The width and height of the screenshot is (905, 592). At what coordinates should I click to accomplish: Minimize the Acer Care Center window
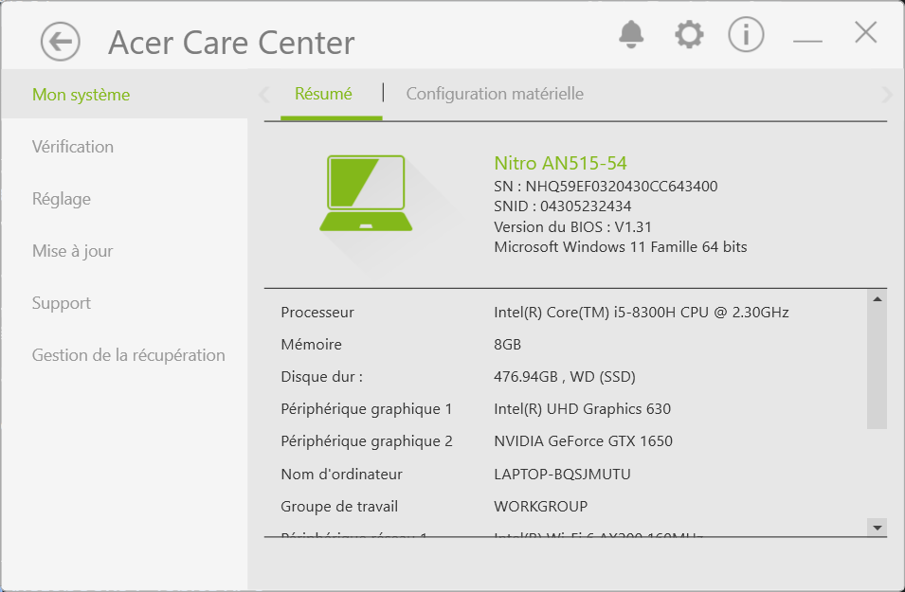click(x=807, y=41)
